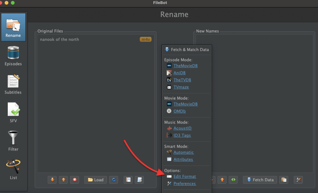This screenshot has width=318, height=193.
Task: Choose Attributes under Smart Mode
Action: click(183, 159)
